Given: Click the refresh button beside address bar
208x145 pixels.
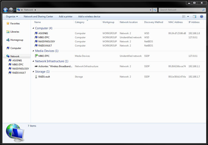Looking at the screenshot, I should [x=155, y=10].
